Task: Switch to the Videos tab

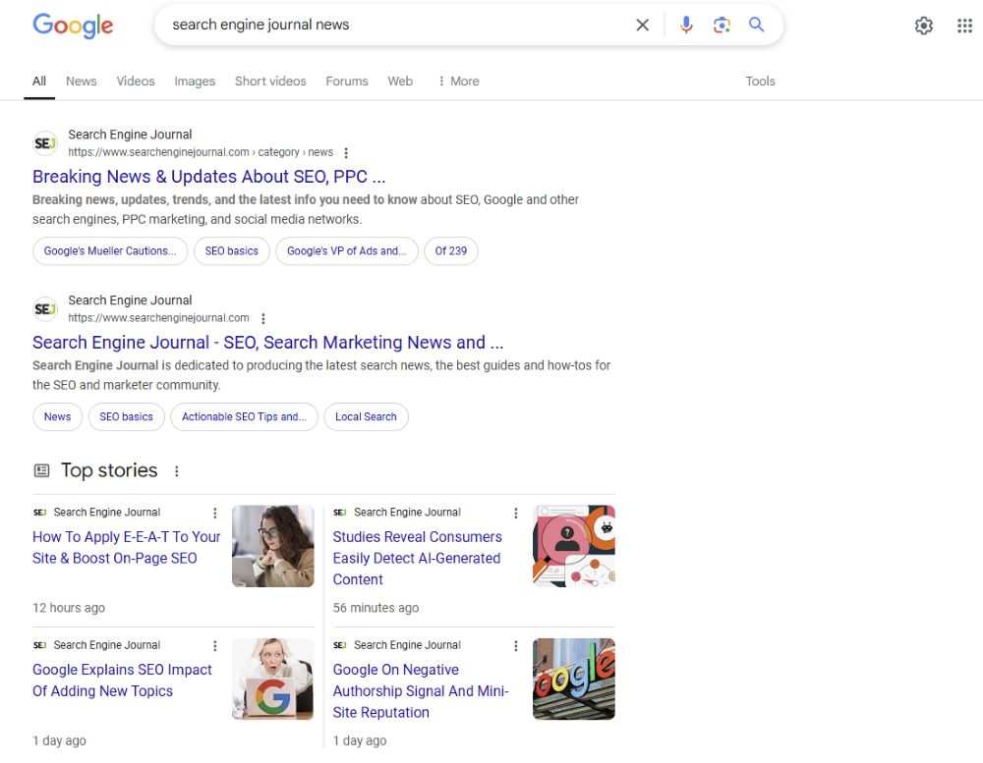Action: tap(136, 81)
